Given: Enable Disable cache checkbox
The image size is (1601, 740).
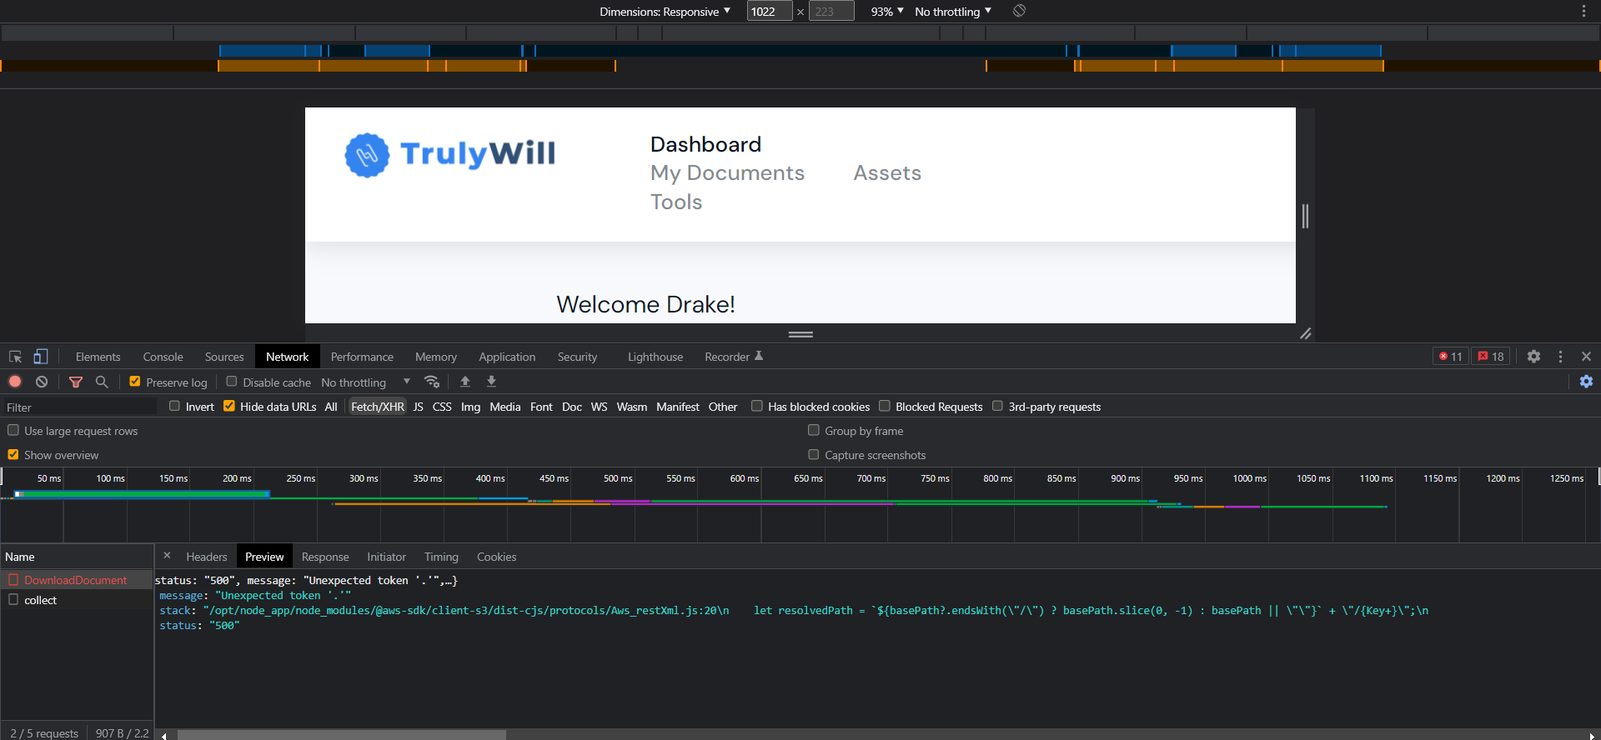Looking at the screenshot, I should coord(232,382).
